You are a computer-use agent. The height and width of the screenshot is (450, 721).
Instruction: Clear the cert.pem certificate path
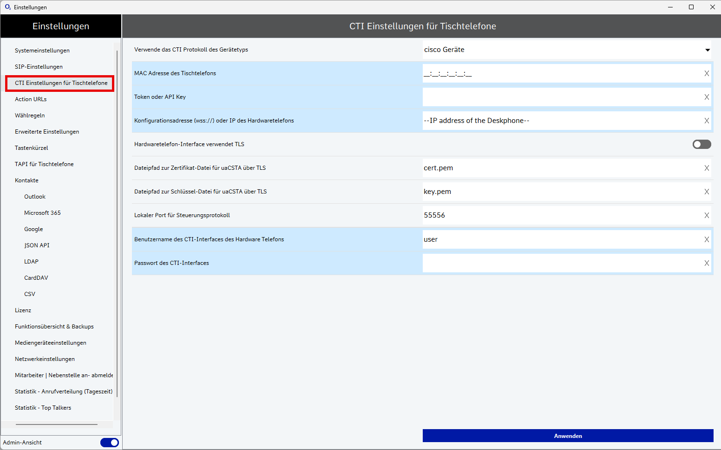coord(706,168)
